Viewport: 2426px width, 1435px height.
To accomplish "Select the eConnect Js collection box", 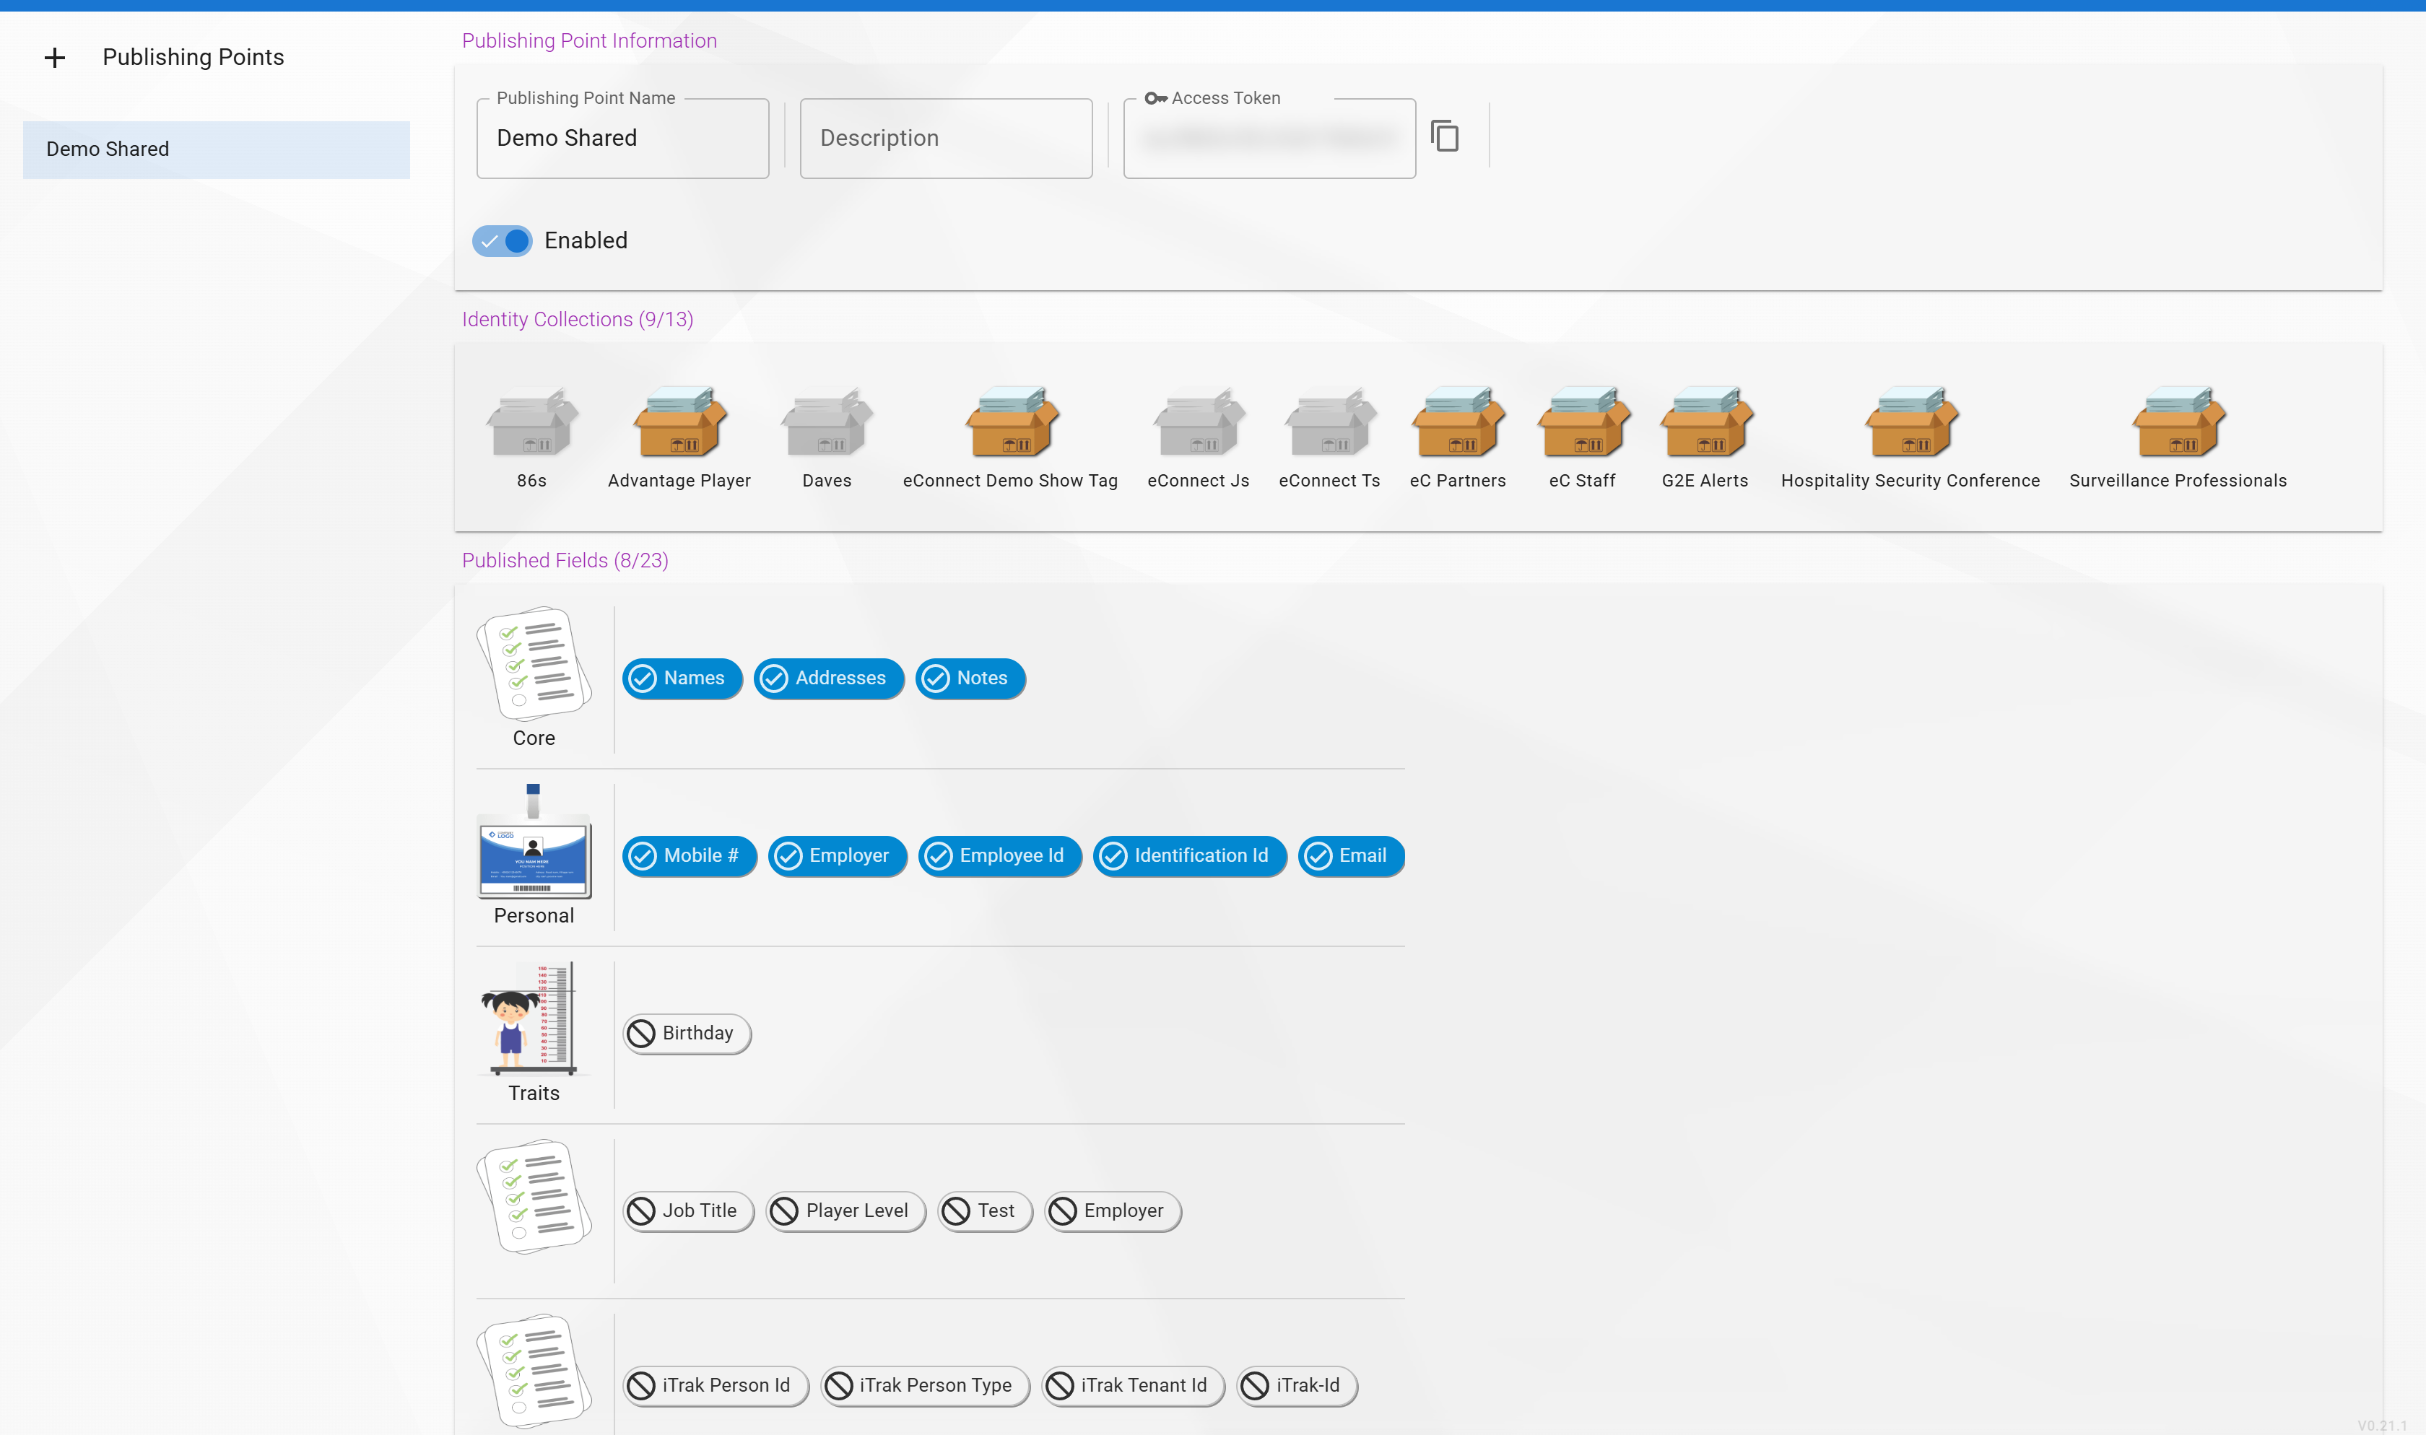I will pos(1199,422).
